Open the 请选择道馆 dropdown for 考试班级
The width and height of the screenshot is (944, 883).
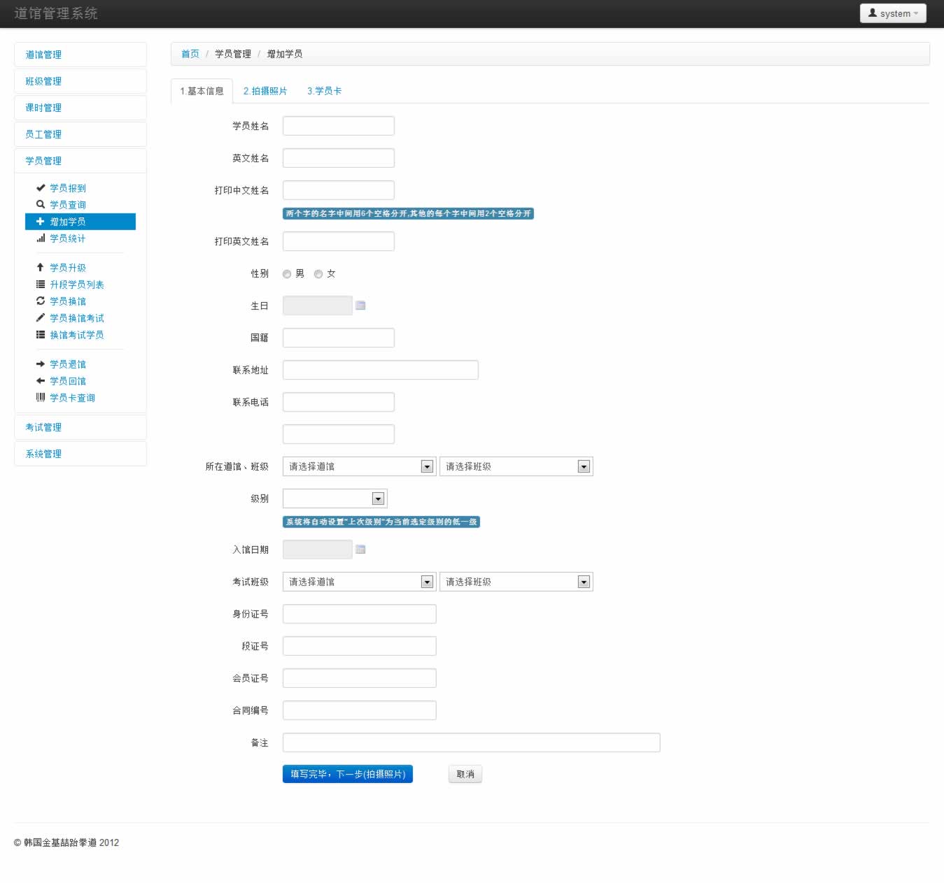[x=359, y=582]
